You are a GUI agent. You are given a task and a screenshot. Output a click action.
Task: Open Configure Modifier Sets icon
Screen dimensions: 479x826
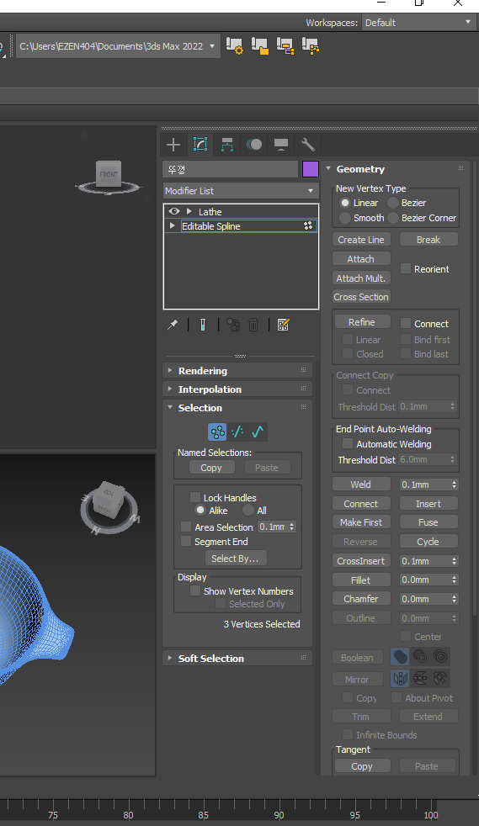pyautogui.click(x=283, y=325)
